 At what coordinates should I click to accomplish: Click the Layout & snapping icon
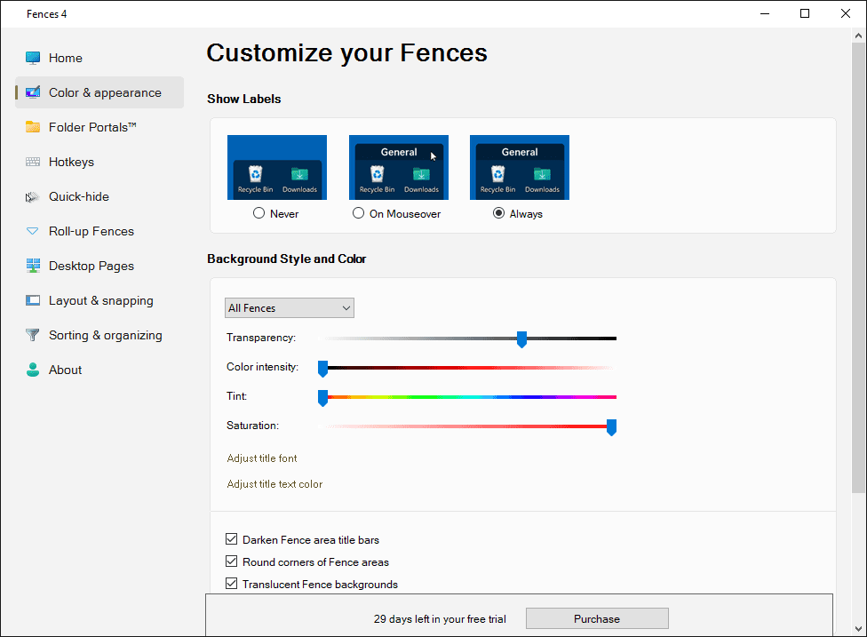pyautogui.click(x=33, y=300)
